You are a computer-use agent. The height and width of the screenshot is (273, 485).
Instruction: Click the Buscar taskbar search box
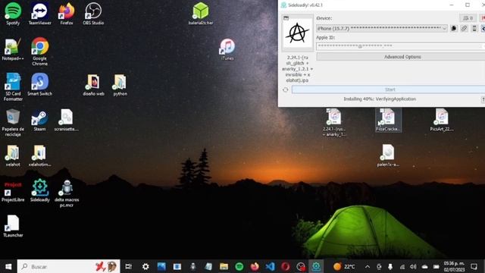(x=69, y=266)
